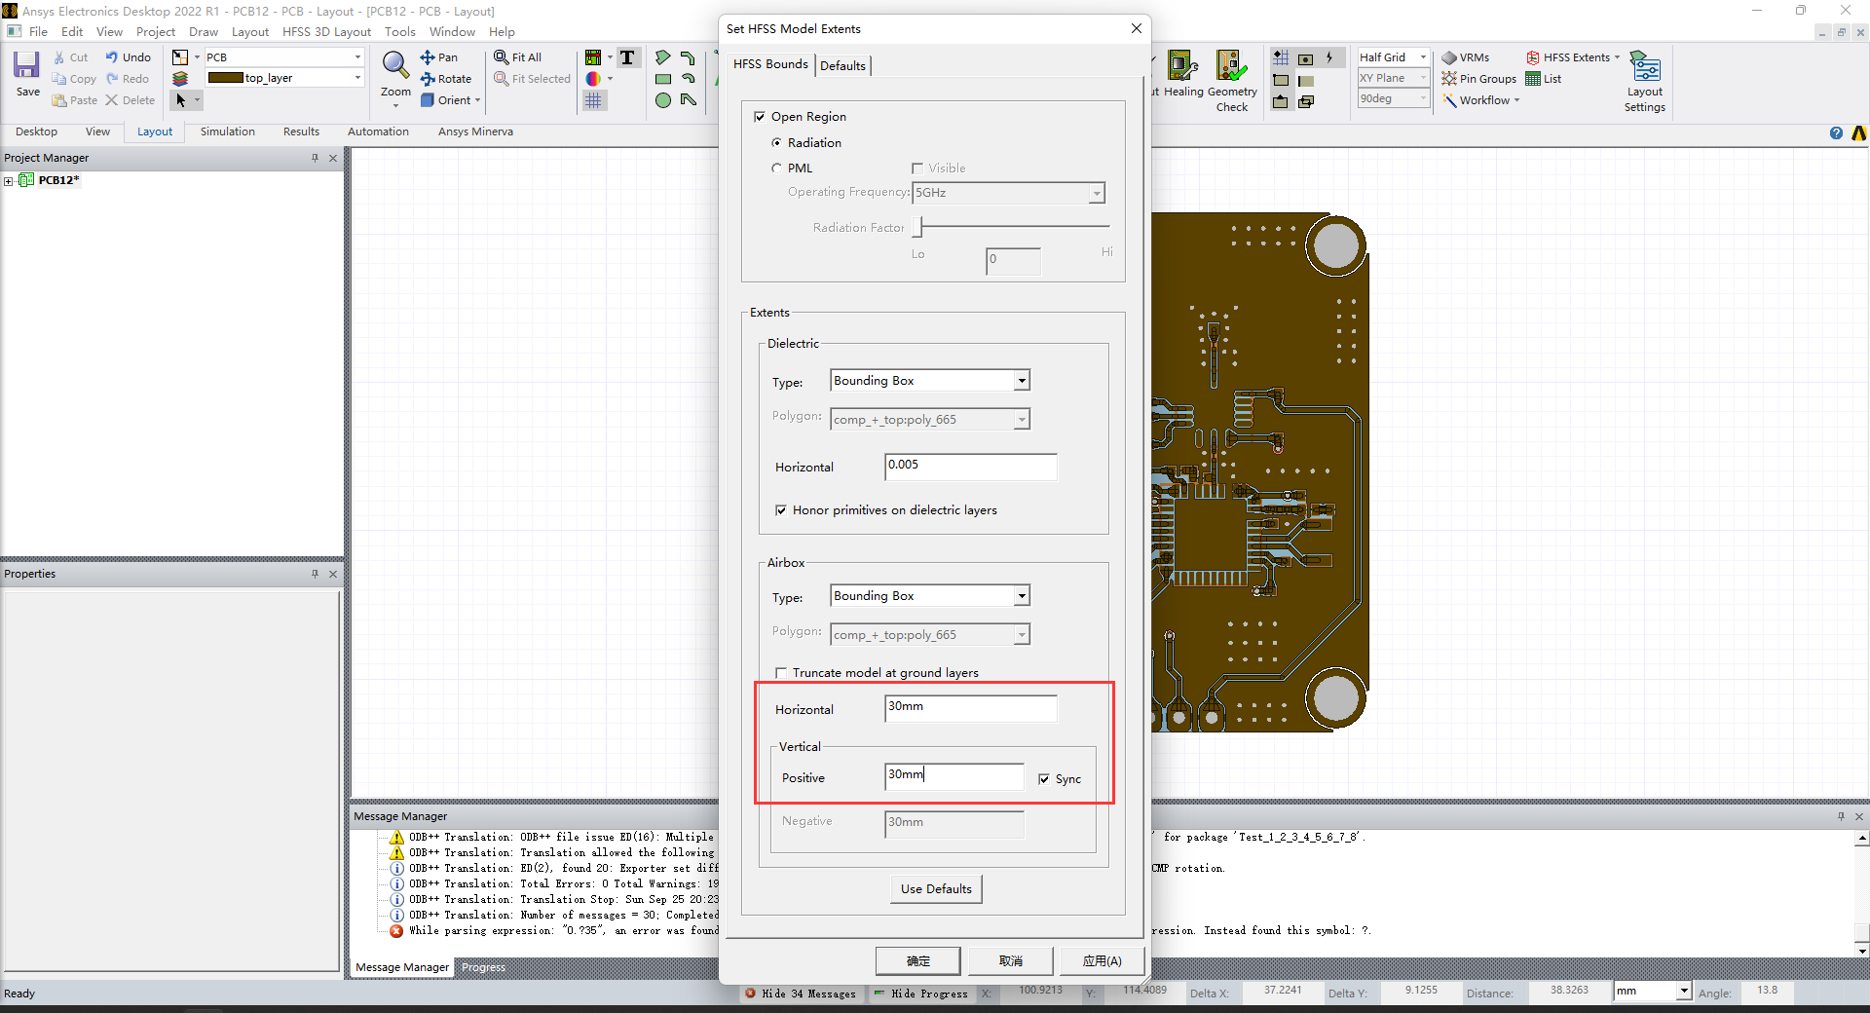
Task: Click the snap-to-grid icon
Action: coord(1281,57)
